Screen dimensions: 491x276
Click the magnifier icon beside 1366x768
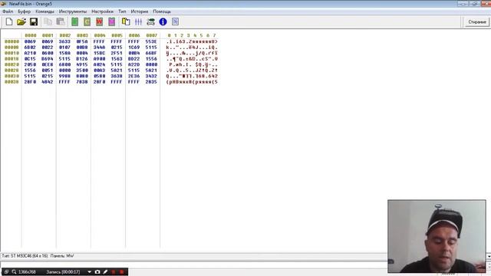[14, 272]
